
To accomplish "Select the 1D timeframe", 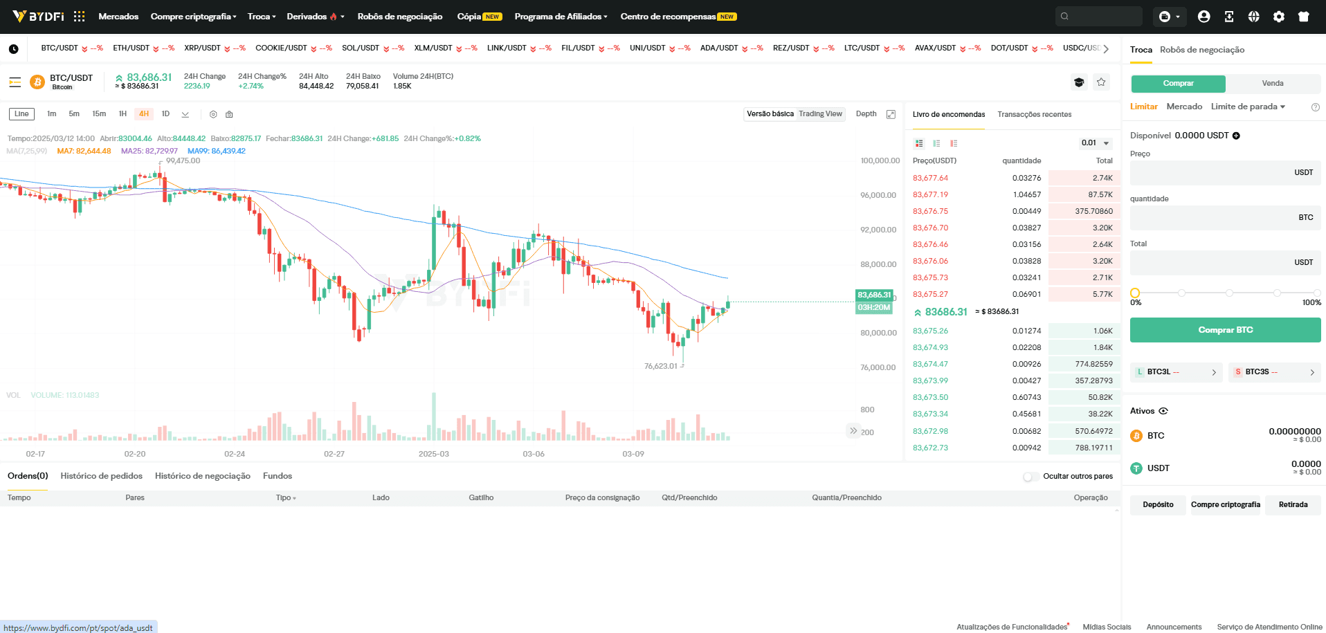I will pos(165,114).
